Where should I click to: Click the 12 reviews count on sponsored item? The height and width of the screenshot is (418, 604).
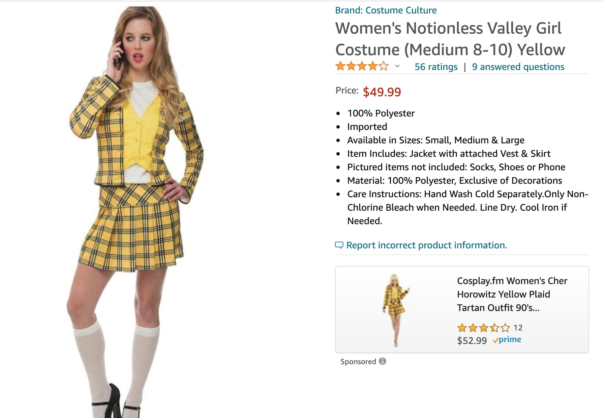pyautogui.click(x=518, y=327)
